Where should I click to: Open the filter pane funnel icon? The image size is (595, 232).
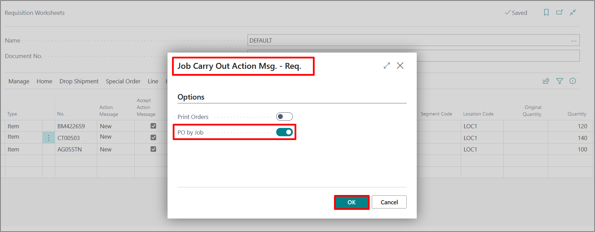coord(559,81)
